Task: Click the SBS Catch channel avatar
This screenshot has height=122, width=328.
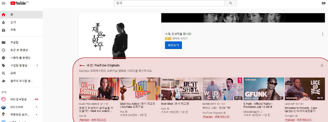Action: (4, 107)
